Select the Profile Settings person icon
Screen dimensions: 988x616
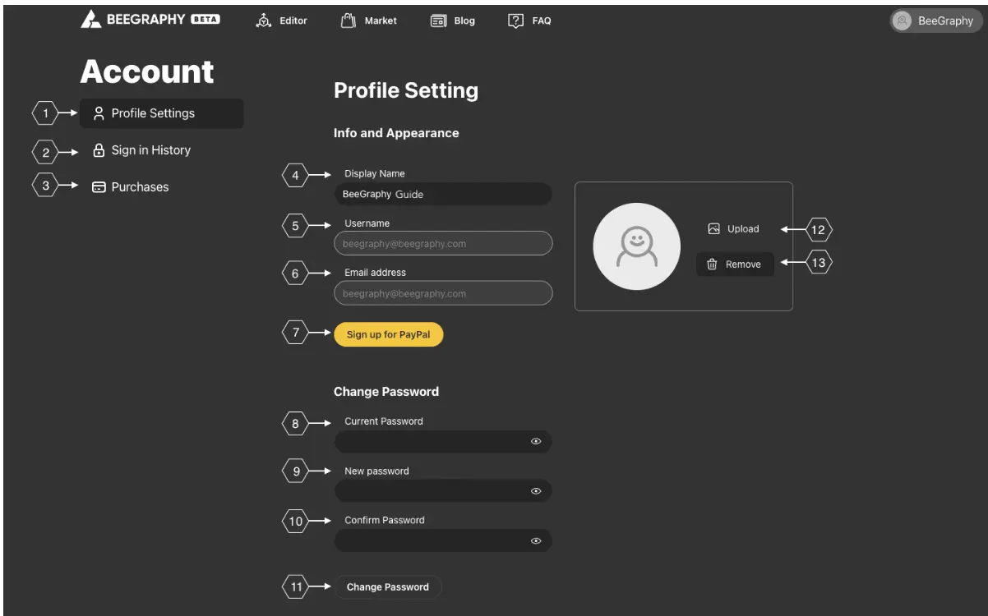point(99,113)
